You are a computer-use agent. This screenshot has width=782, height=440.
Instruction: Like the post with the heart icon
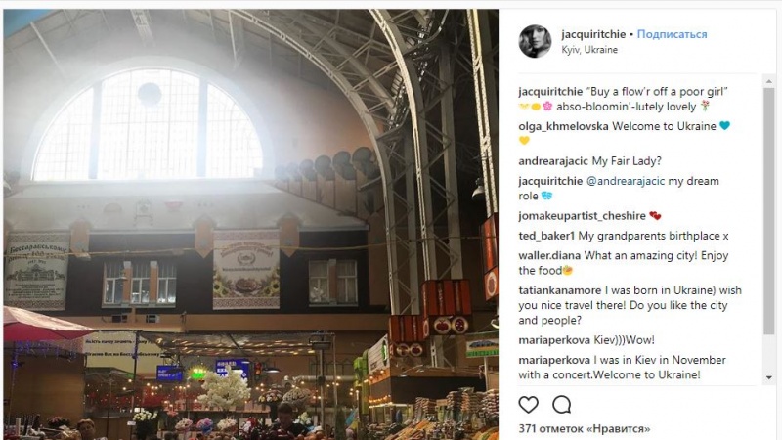point(528,405)
